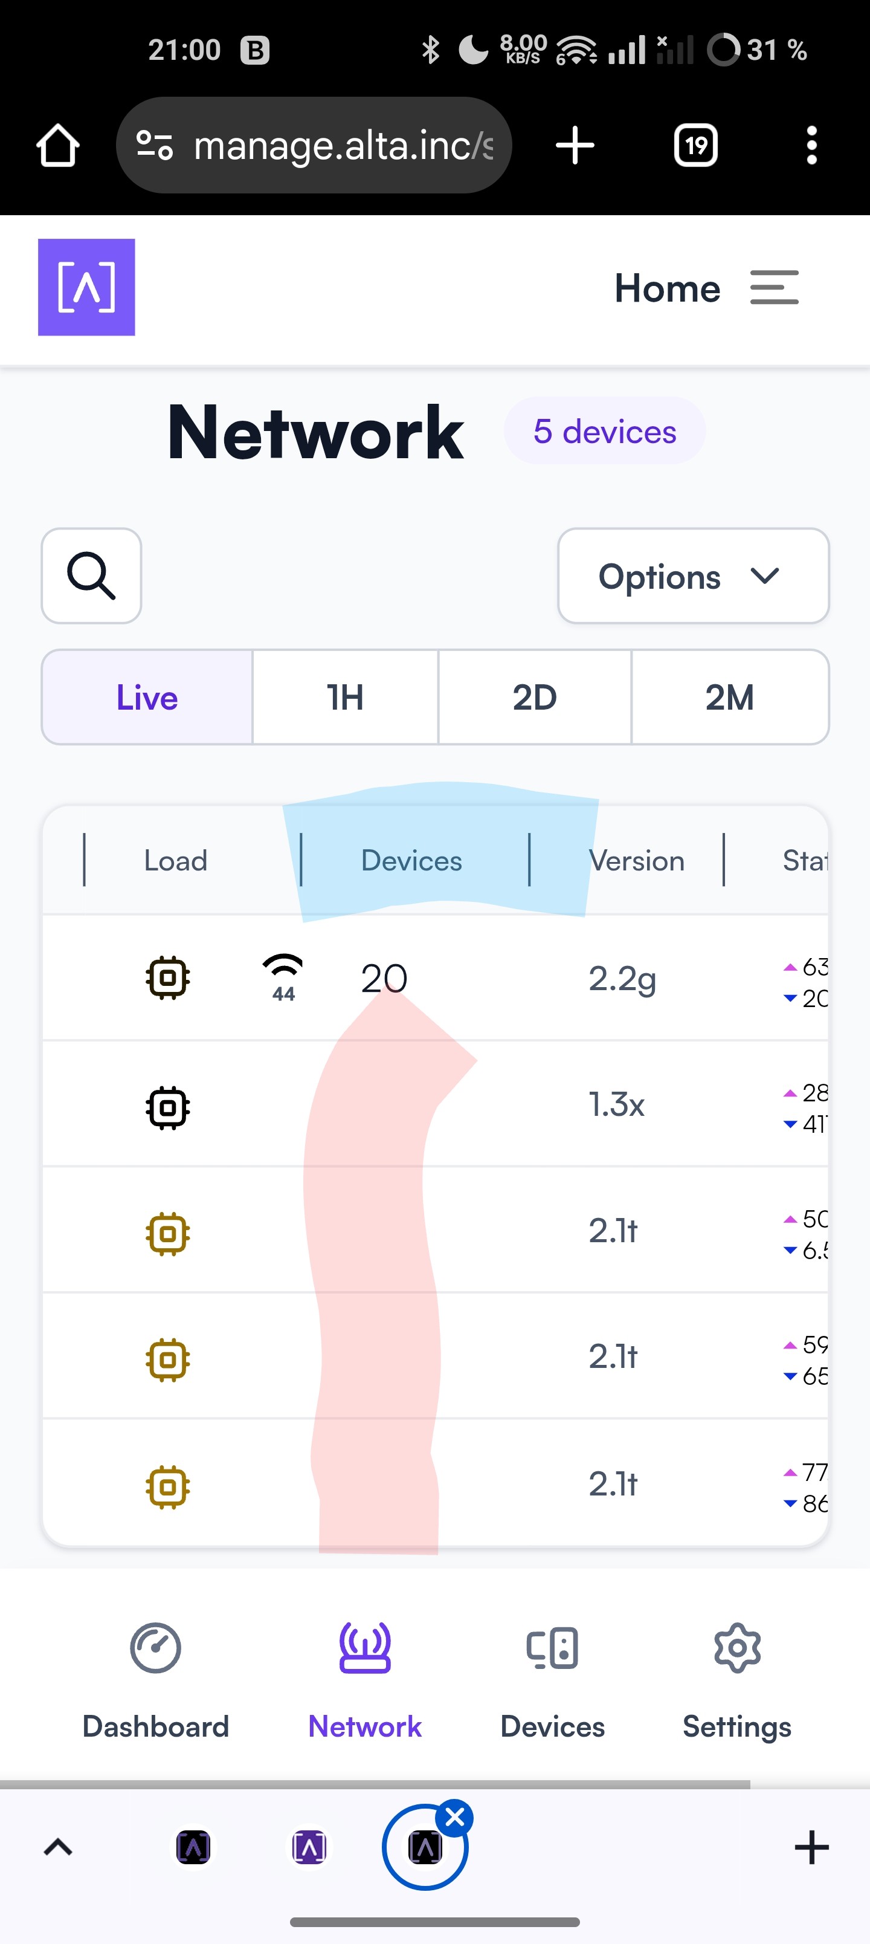Click the 5 devices badge
This screenshot has height=1944, width=870.
click(x=604, y=431)
